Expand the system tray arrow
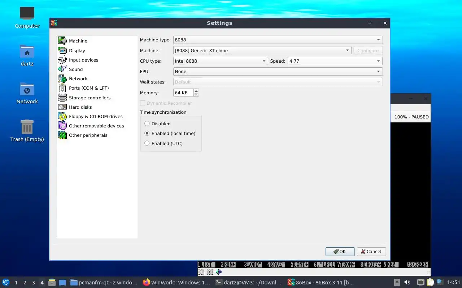This screenshot has height=288, width=462. coord(397,283)
